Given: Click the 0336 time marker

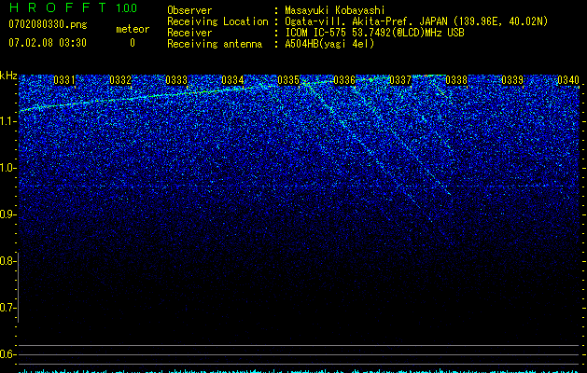Looking at the screenshot, I should [344, 80].
